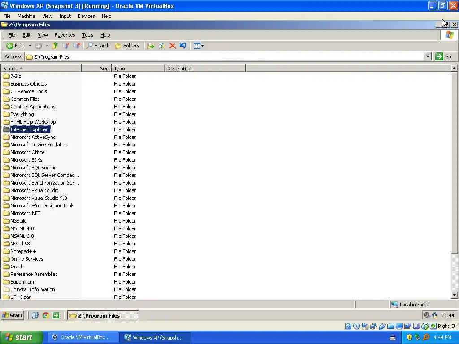The image size is (459, 344).
Task: Click the guest Start button
Action: click(x=13, y=315)
